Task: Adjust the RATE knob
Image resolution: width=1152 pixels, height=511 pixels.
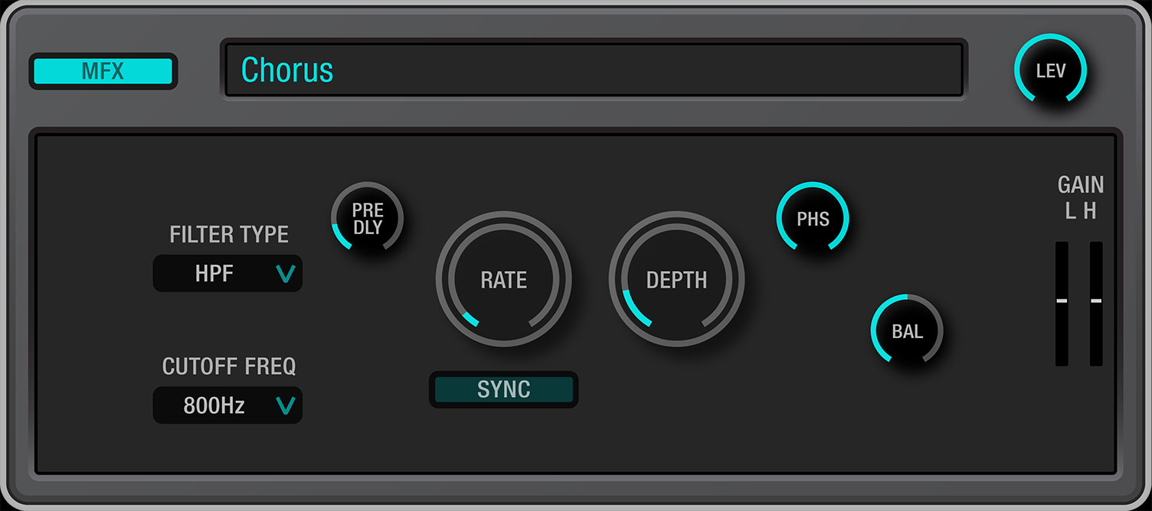Action: click(x=503, y=280)
